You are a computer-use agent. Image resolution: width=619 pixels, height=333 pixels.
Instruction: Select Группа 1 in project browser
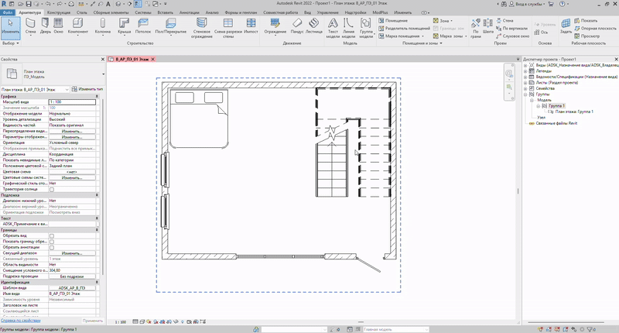pyautogui.click(x=557, y=105)
